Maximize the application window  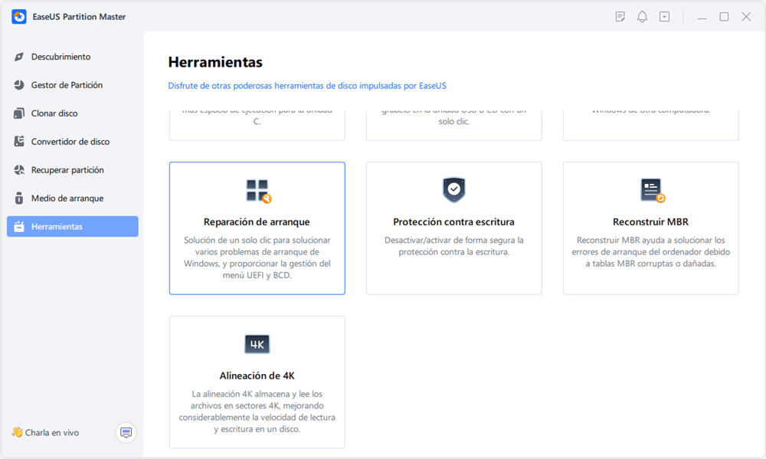click(x=724, y=17)
